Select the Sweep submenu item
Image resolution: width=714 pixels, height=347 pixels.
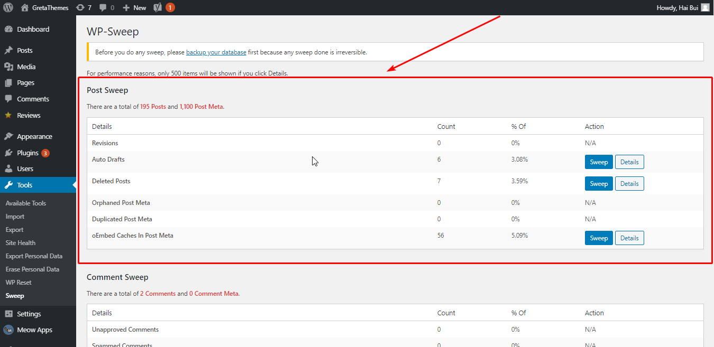(x=15, y=296)
